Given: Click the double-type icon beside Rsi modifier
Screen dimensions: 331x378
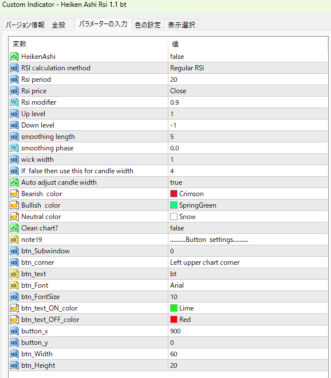Looking at the screenshot, I should (14, 102).
